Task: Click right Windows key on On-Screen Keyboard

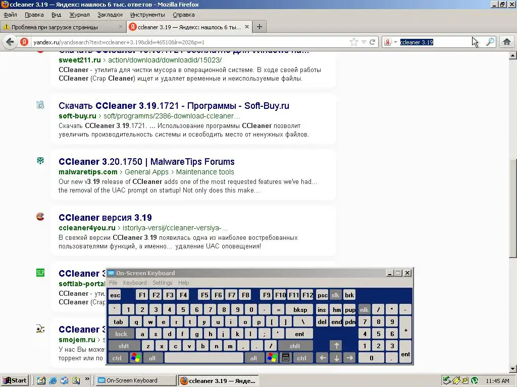Action: 272,358
